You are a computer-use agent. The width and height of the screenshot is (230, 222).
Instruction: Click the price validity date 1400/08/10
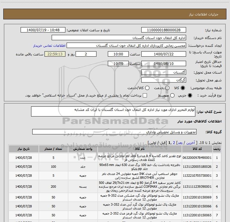(x=164, y=64)
